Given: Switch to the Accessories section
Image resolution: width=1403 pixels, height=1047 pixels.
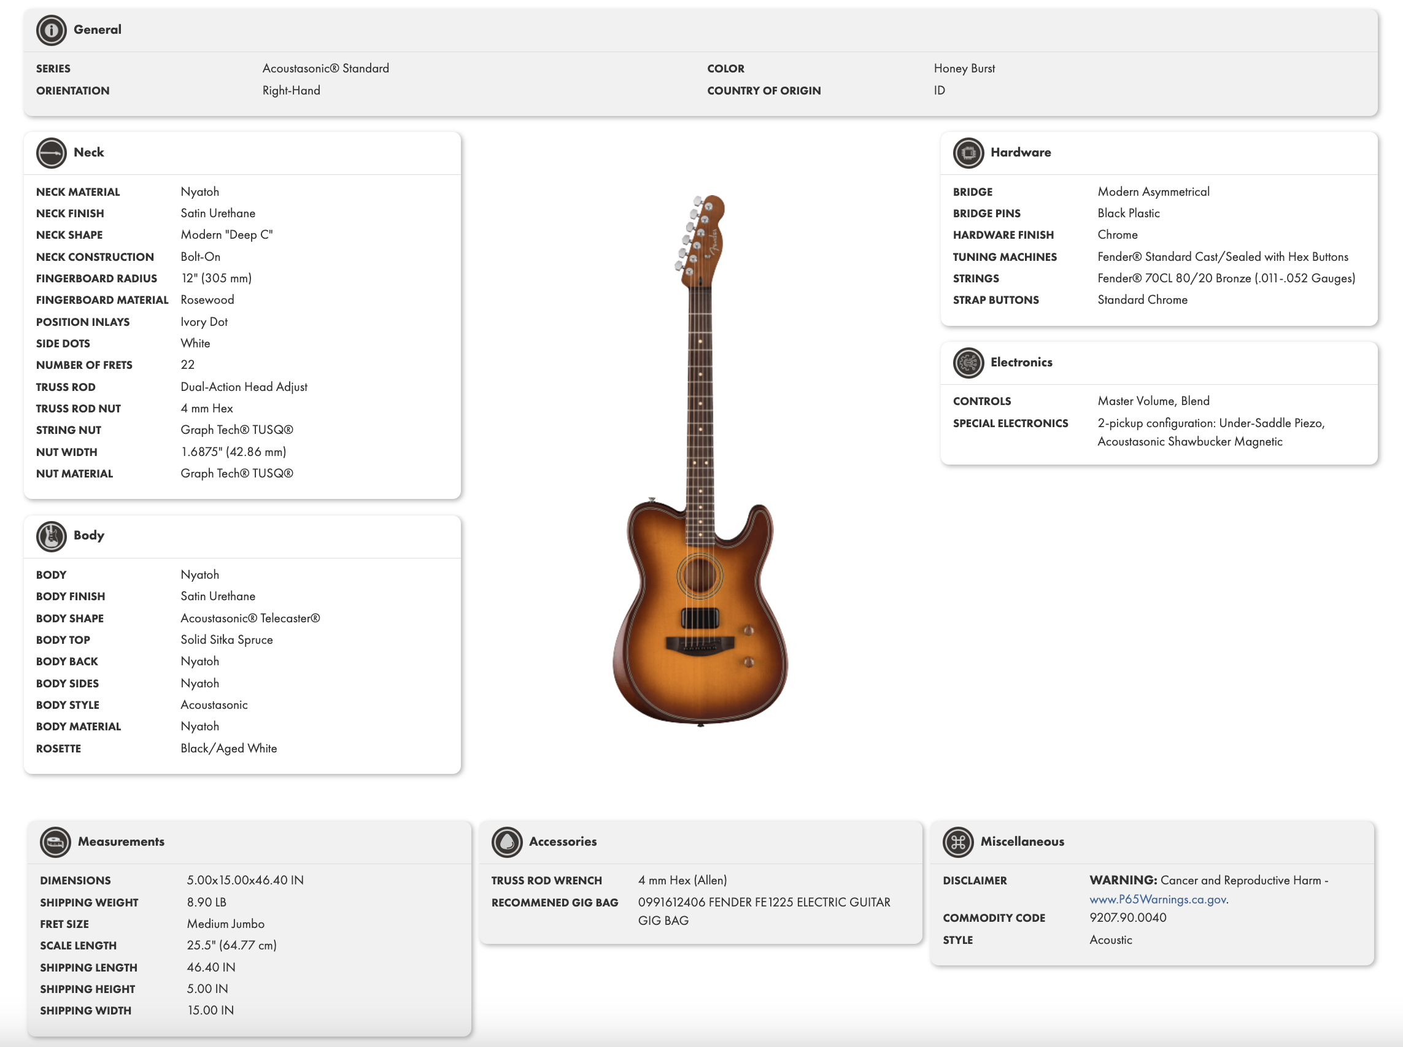Looking at the screenshot, I should (x=563, y=841).
